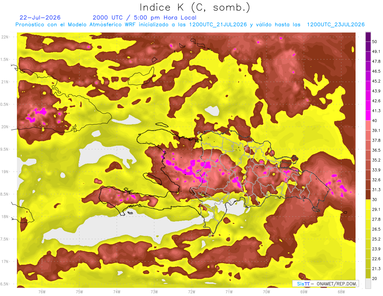Click the legend value '33.9'
383x296 pixels.
(x=376, y=170)
